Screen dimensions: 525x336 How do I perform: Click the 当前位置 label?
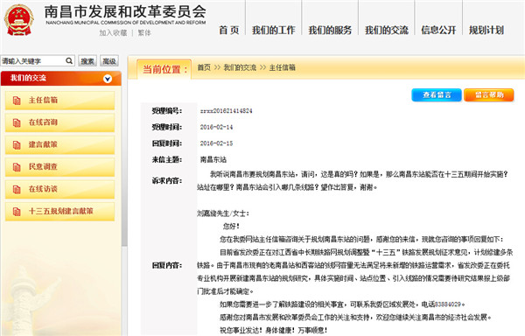click(x=165, y=70)
